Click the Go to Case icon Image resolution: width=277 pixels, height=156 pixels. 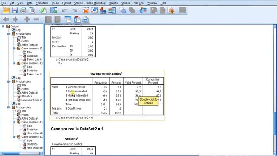tap(94, 10)
